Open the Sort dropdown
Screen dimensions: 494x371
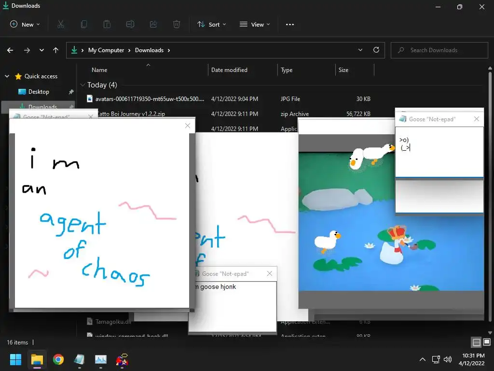point(212,24)
